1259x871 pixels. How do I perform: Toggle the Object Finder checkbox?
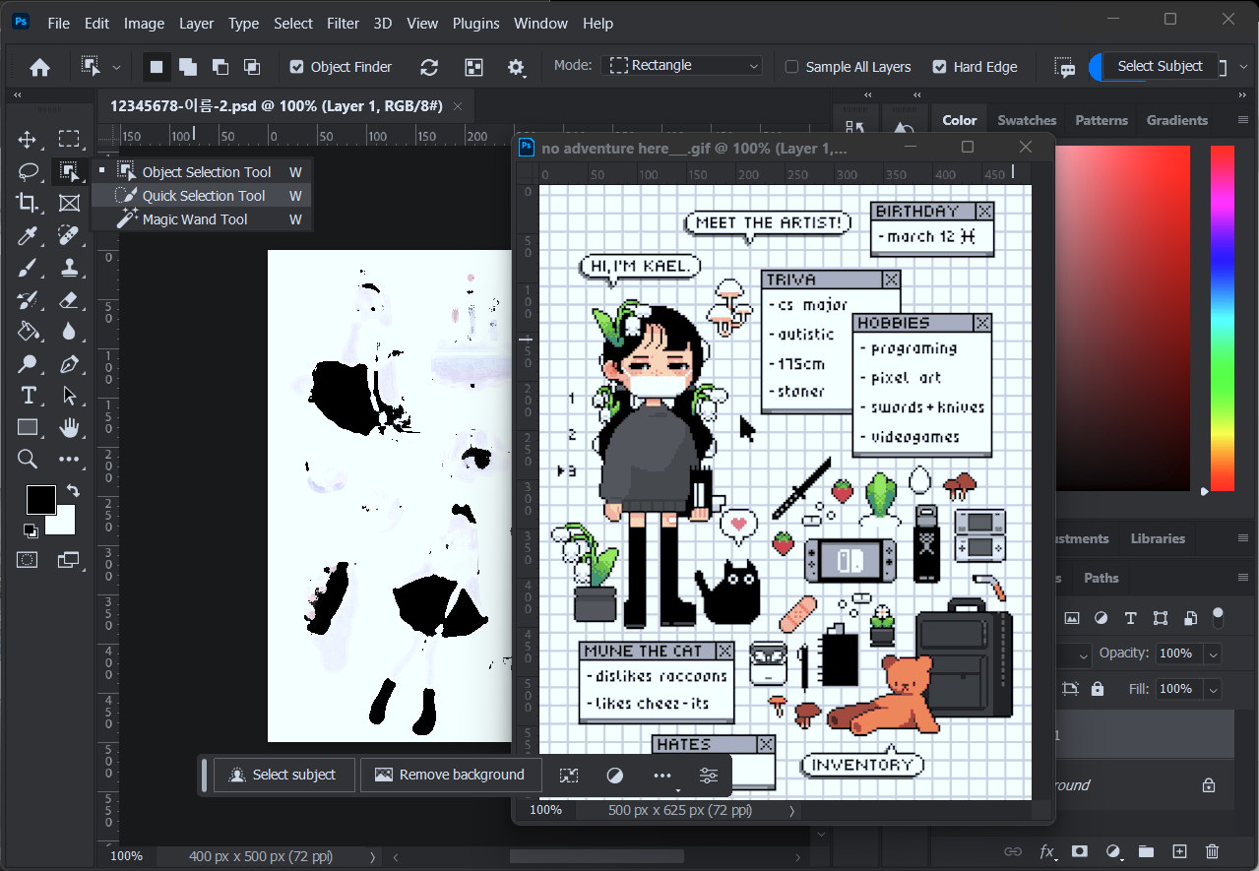tap(297, 67)
